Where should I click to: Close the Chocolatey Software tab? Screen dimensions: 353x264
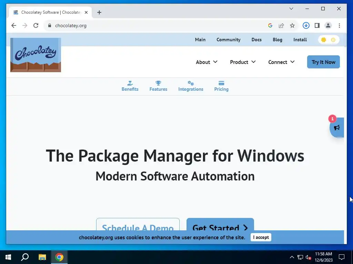[86, 12]
